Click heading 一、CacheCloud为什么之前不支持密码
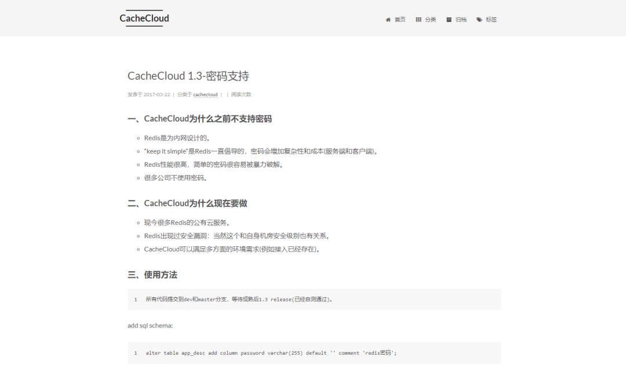Screen dimensions: 626x375 click(x=199, y=119)
